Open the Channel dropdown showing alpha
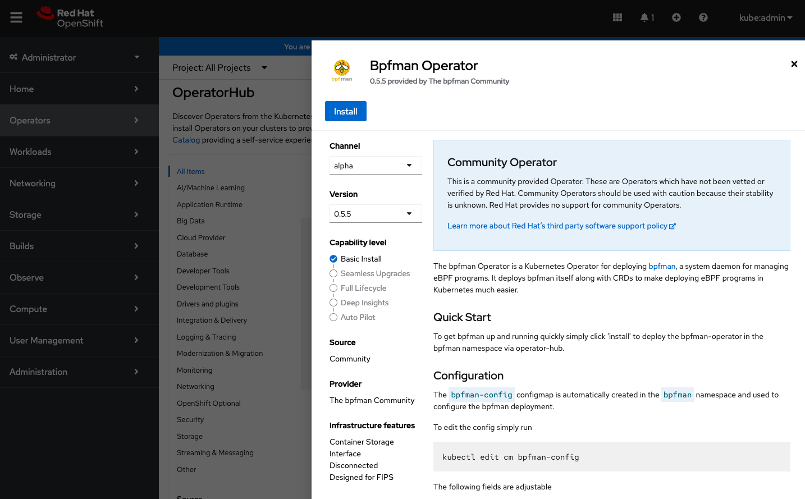 click(375, 165)
